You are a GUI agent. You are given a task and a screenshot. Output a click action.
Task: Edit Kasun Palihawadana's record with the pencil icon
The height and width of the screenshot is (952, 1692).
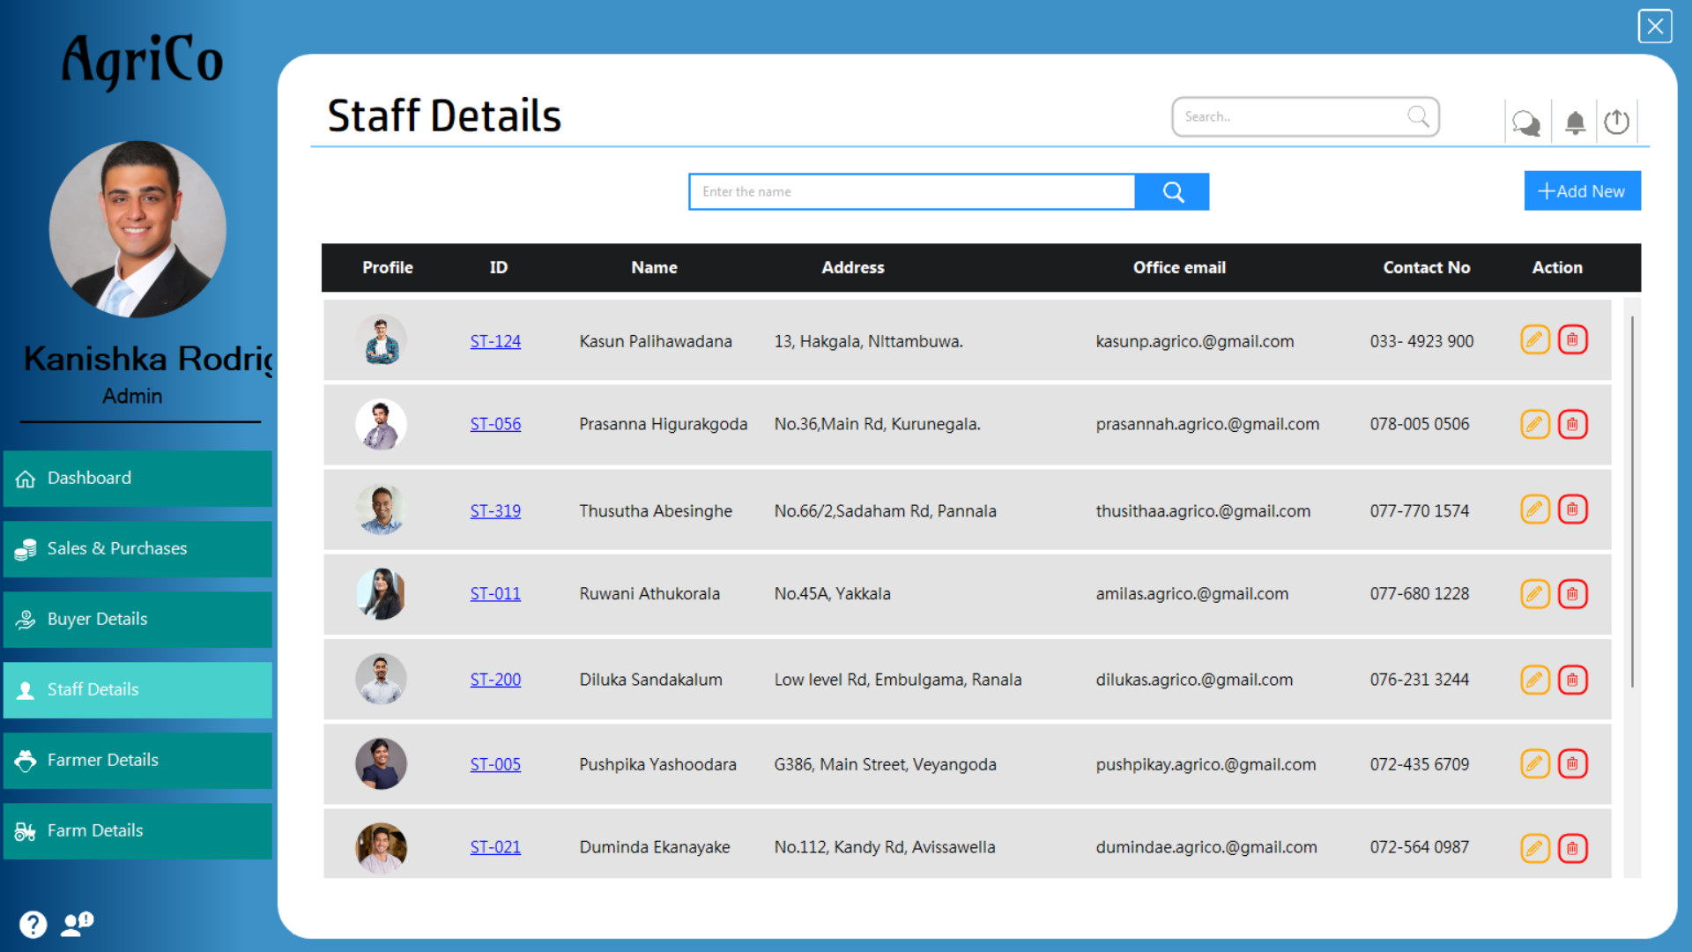[1534, 339]
